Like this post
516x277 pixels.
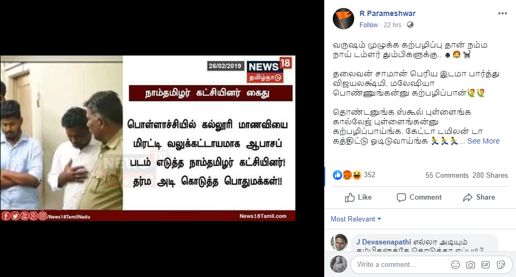click(358, 197)
